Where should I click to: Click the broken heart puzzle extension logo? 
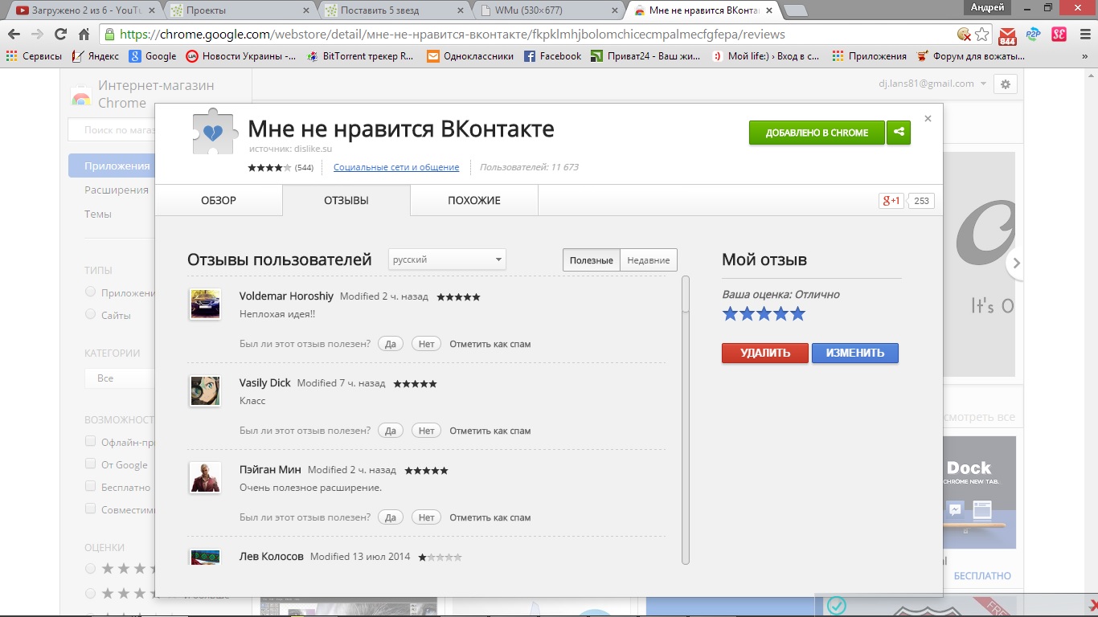pos(213,131)
